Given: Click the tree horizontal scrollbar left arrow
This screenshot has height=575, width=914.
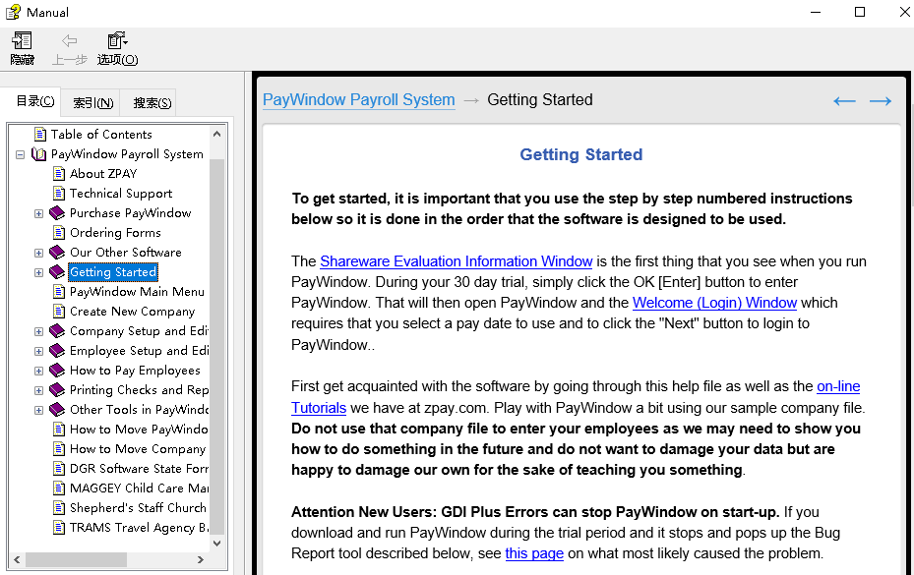Looking at the screenshot, I should (18, 560).
